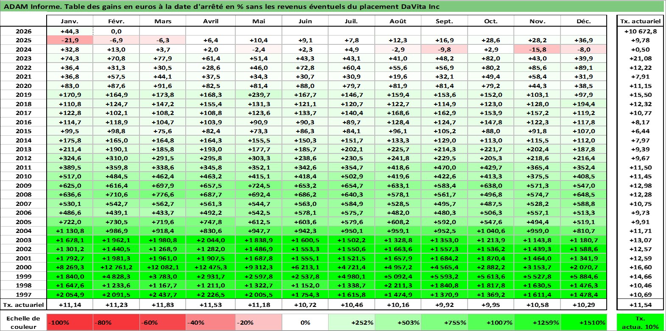Click the 0,0 cell for February 2026

click(116, 31)
